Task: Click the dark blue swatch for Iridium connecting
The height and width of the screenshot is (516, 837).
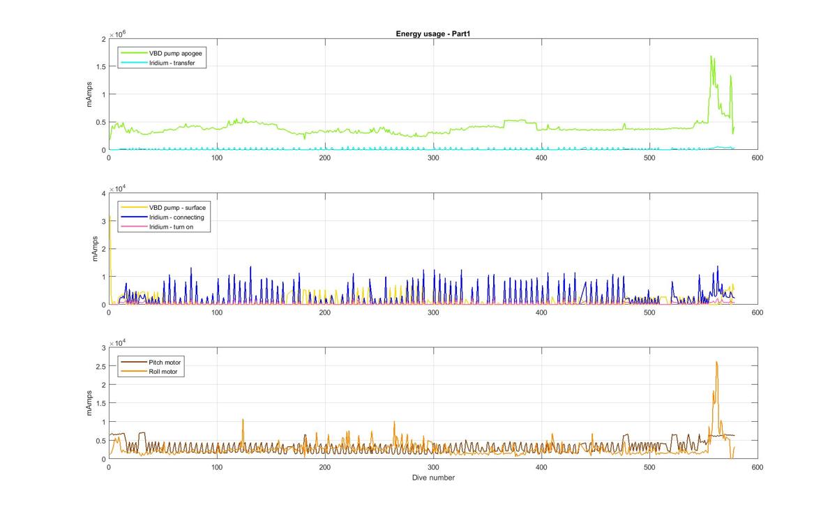Action: (134, 217)
